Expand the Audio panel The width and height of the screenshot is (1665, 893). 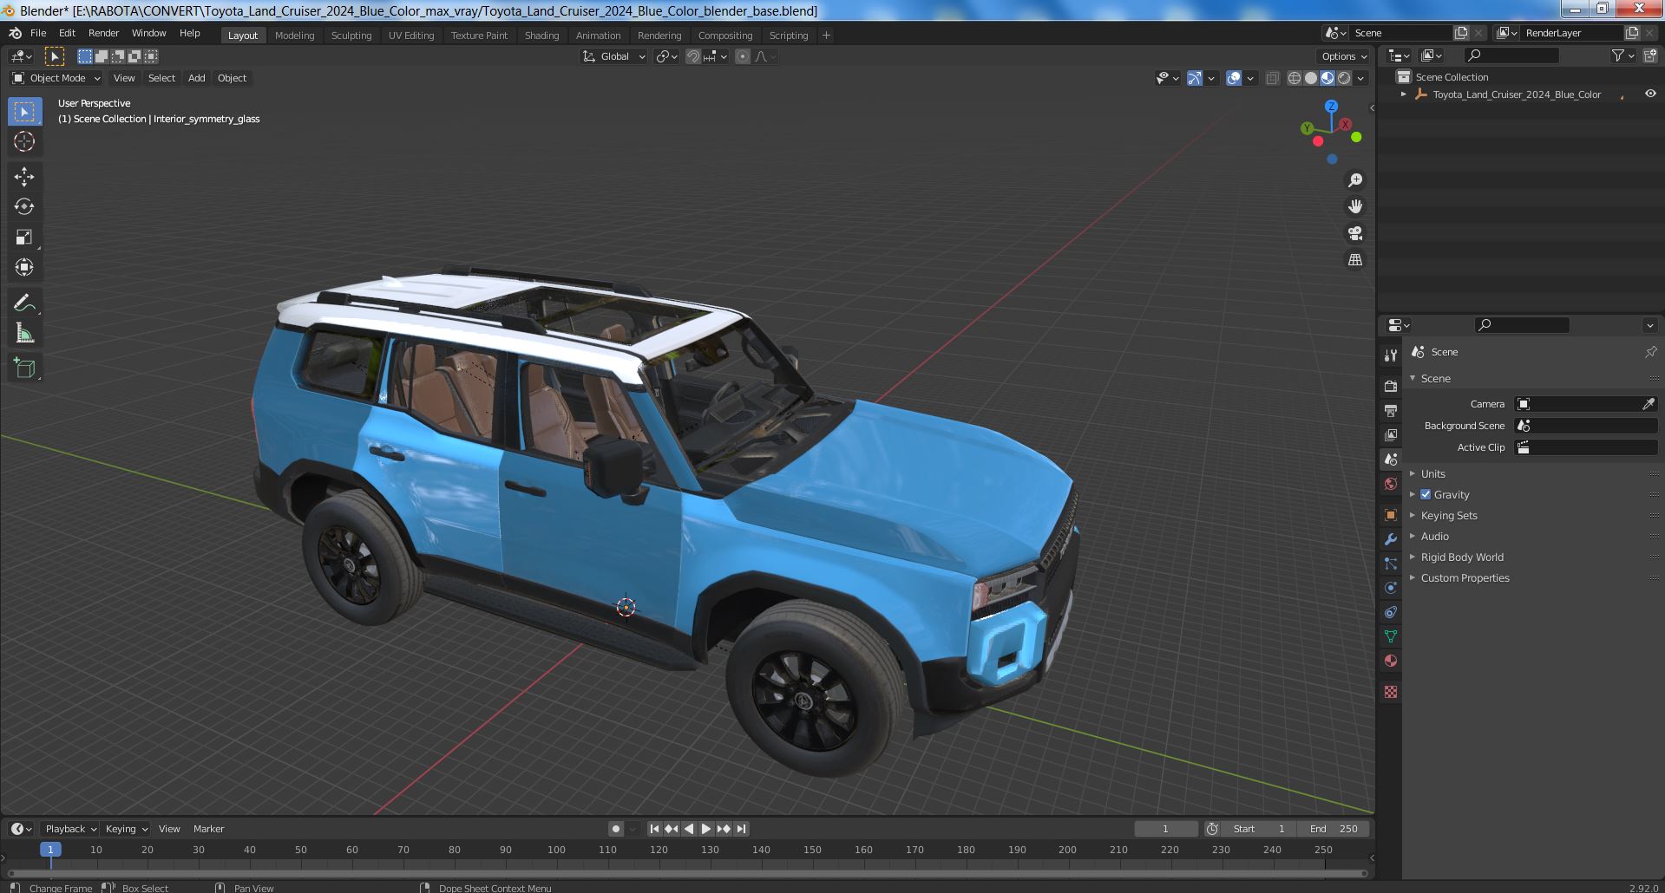click(x=1434, y=537)
